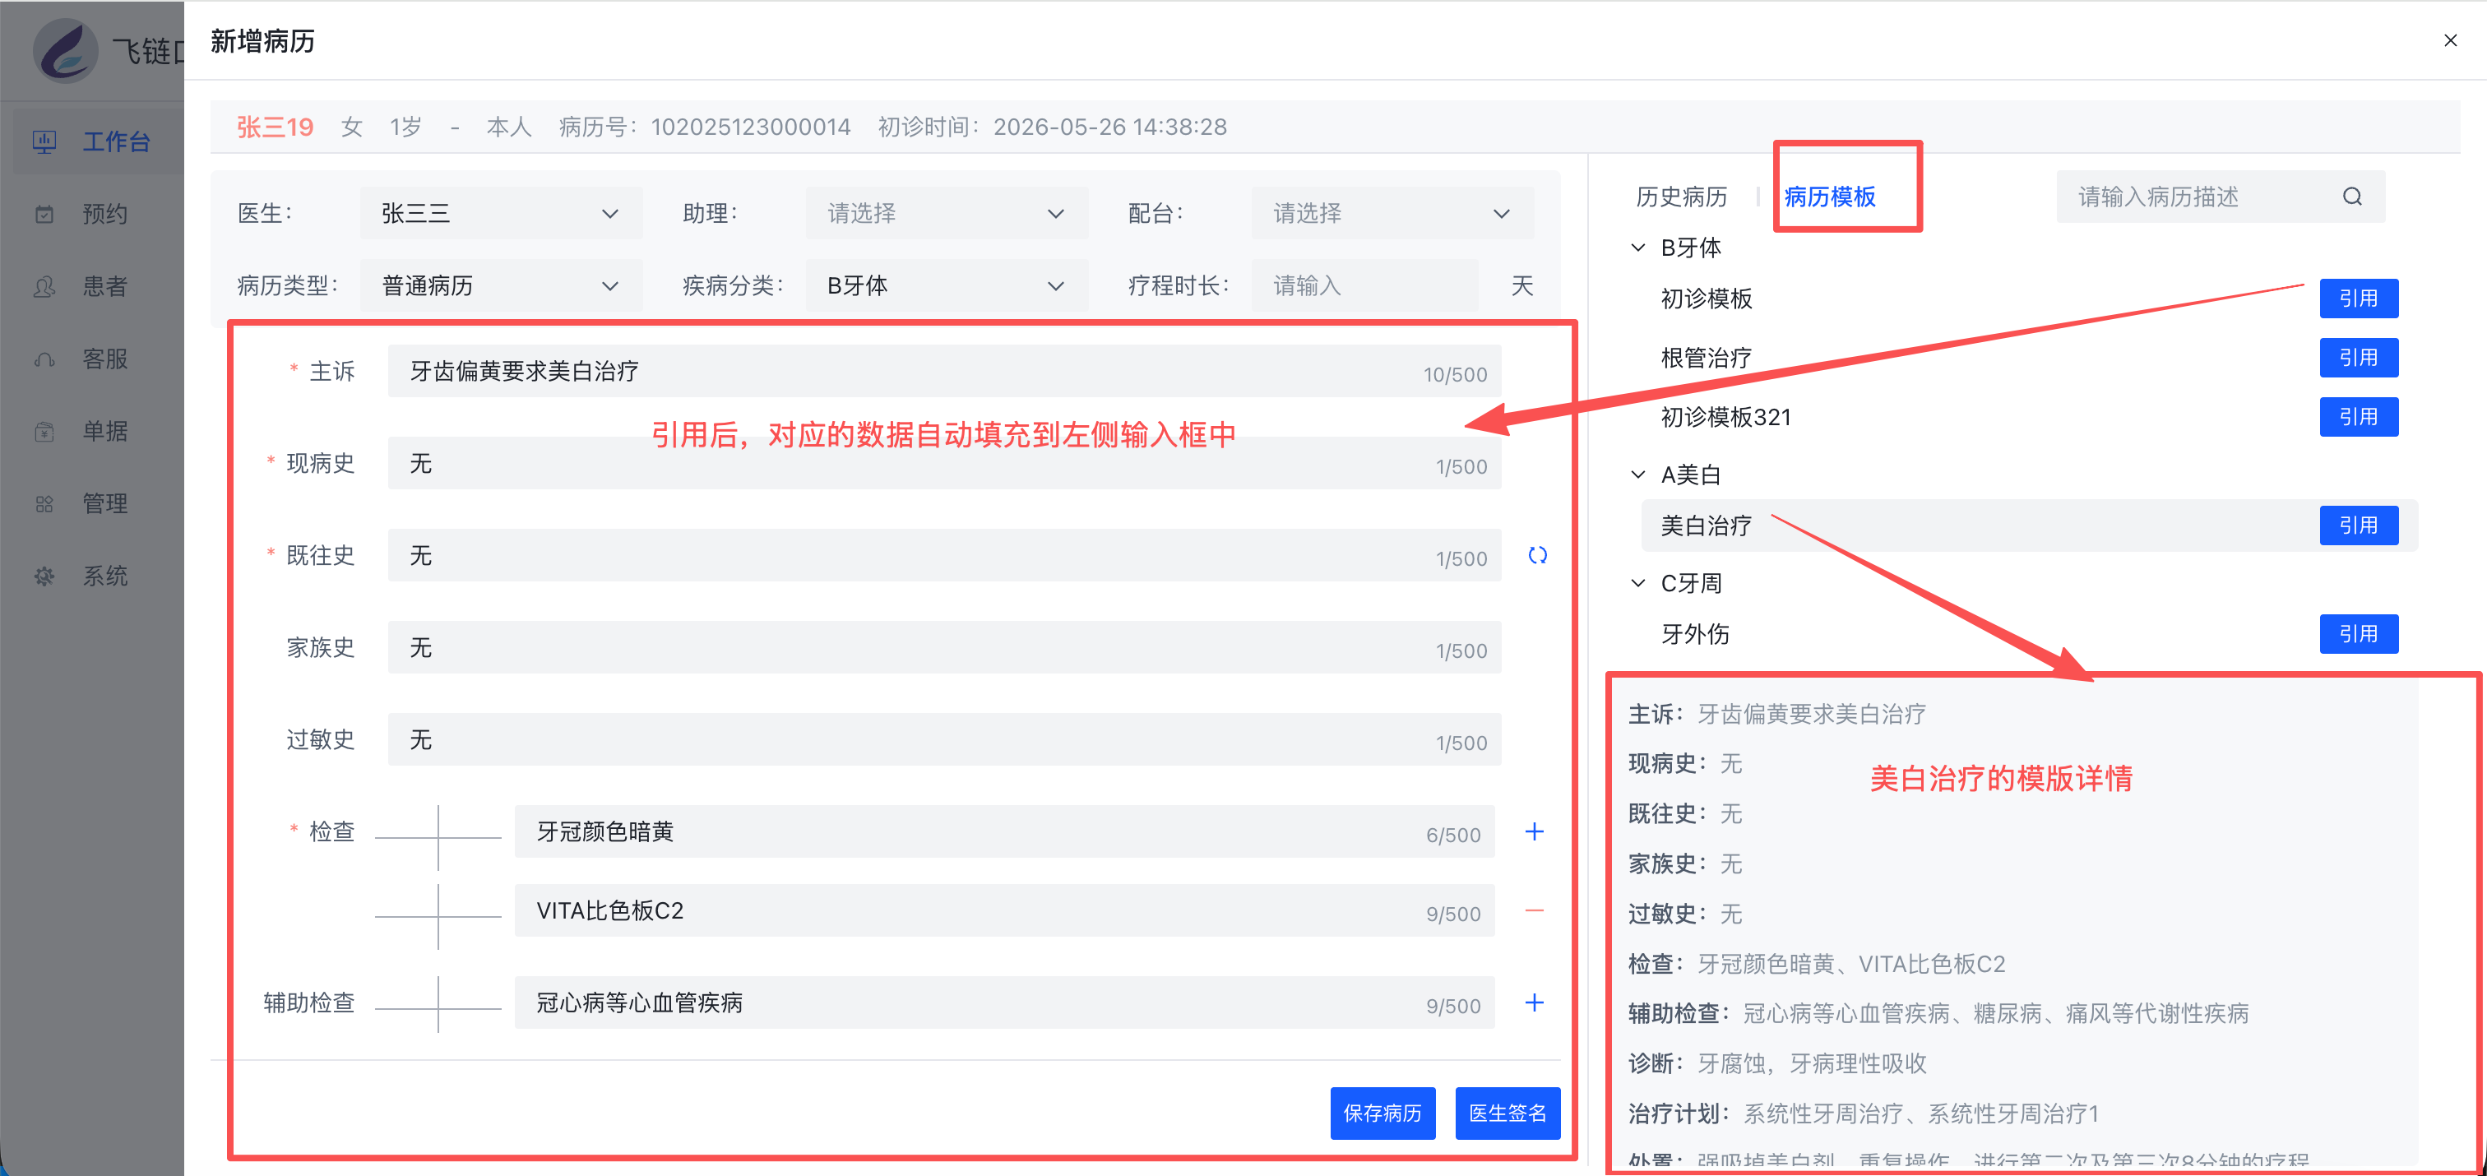Open tooth position selector beside 辅助检查
Image resolution: width=2487 pixels, height=1176 pixels.
(x=438, y=1008)
